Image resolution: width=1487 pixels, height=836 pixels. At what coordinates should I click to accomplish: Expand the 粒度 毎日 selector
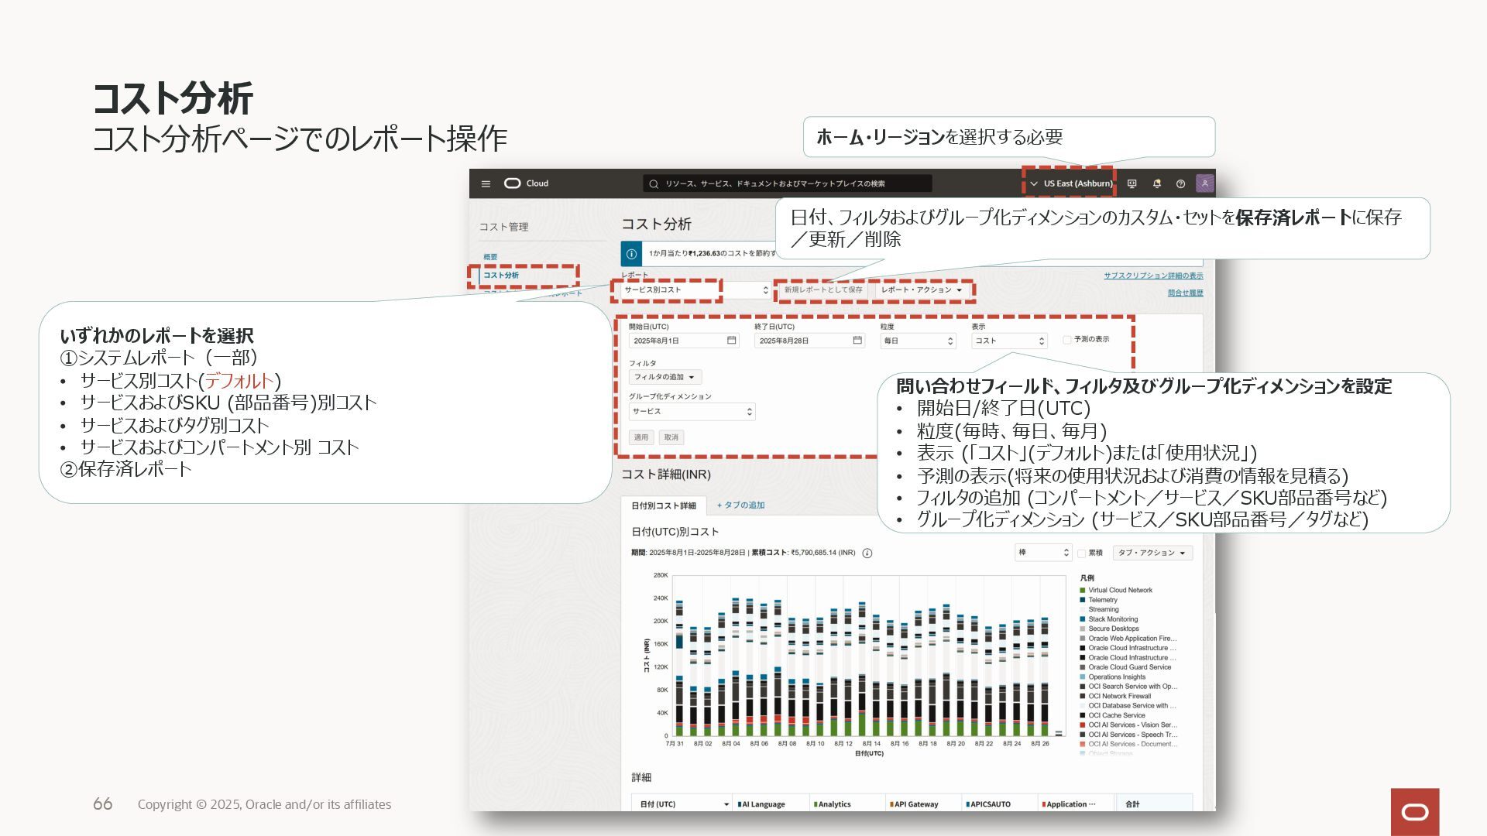918,341
